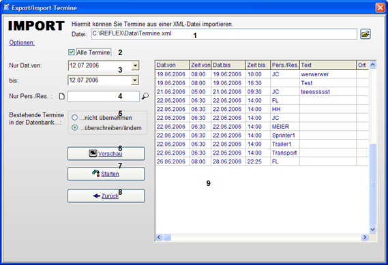The image size is (388, 265).
Task: Click the 16:30 end time cell
Action: pos(258,83)
